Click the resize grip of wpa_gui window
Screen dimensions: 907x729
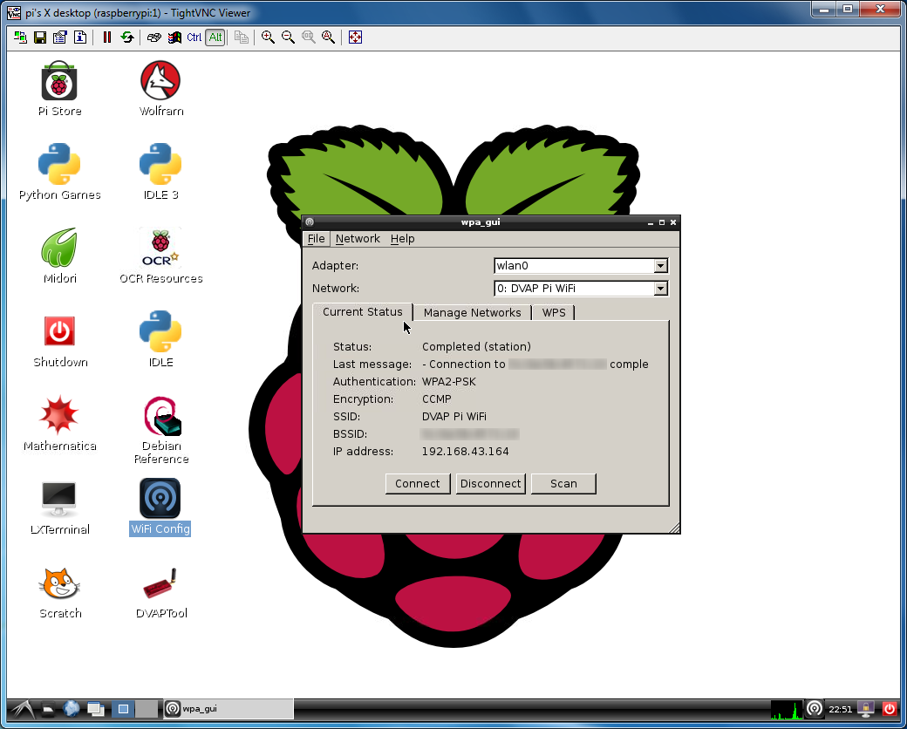coord(674,528)
